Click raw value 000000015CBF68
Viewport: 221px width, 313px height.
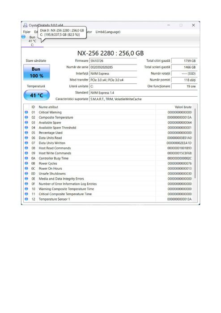point(179,153)
